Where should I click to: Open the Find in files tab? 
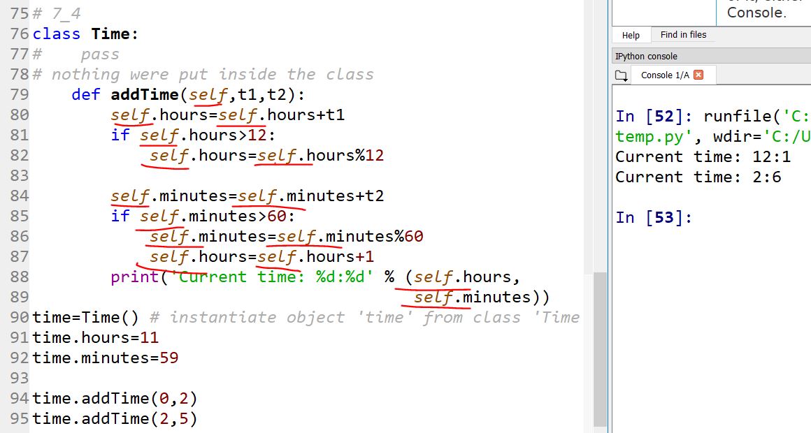(682, 35)
